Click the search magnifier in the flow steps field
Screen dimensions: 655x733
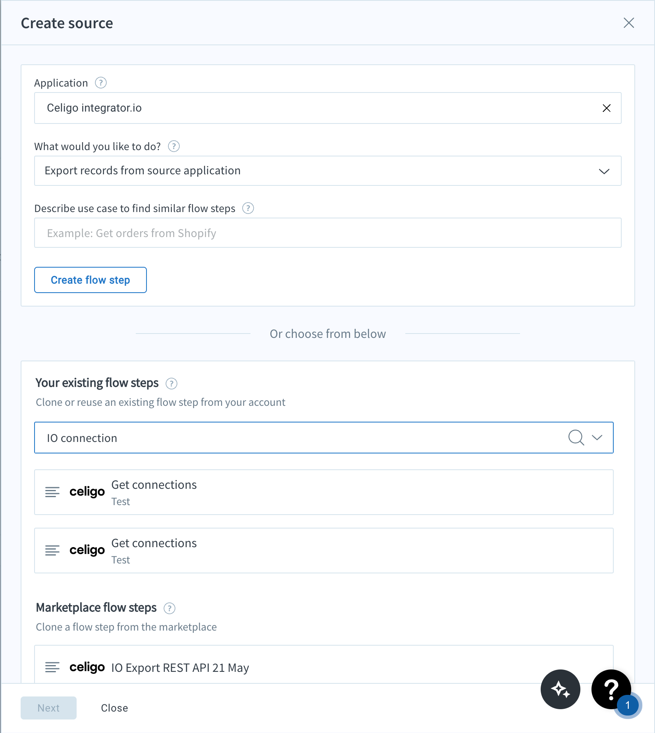(x=576, y=438)
